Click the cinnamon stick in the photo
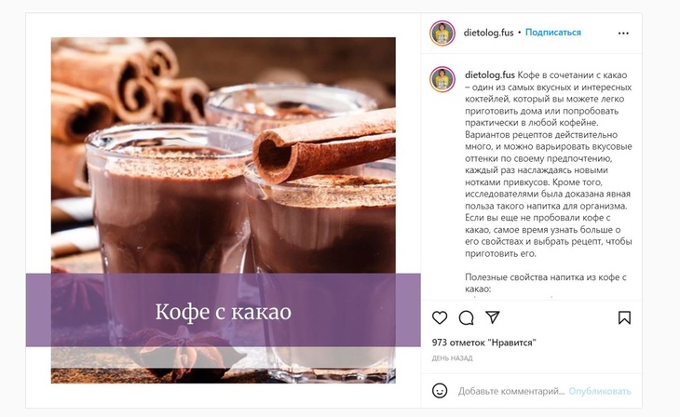Screen dimensions: 680x417 [x=324, y=145]
